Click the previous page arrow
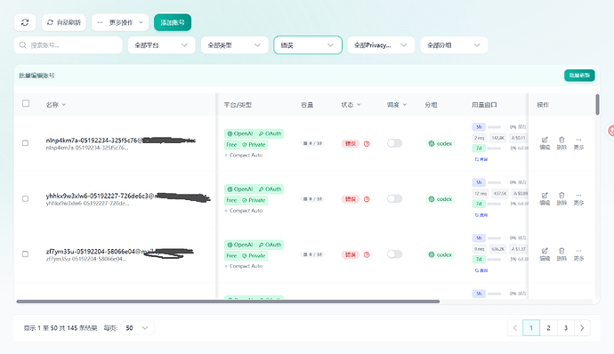This screenshot has height=354, width=614. tap(515, 328)
